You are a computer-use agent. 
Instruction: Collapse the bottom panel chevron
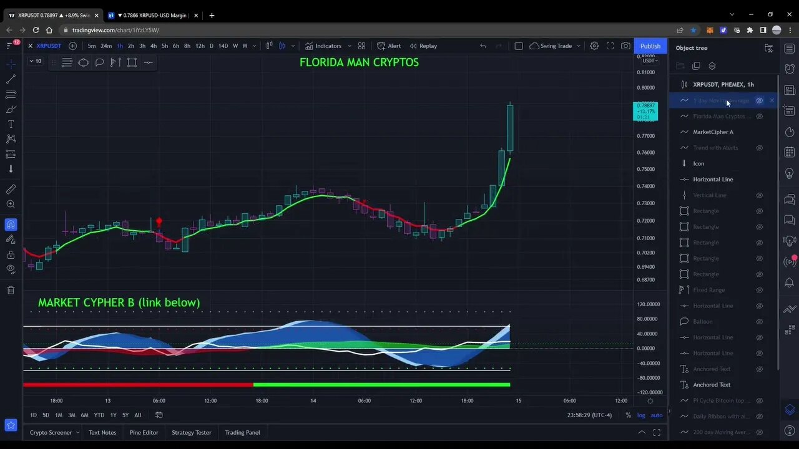(642, 432)
